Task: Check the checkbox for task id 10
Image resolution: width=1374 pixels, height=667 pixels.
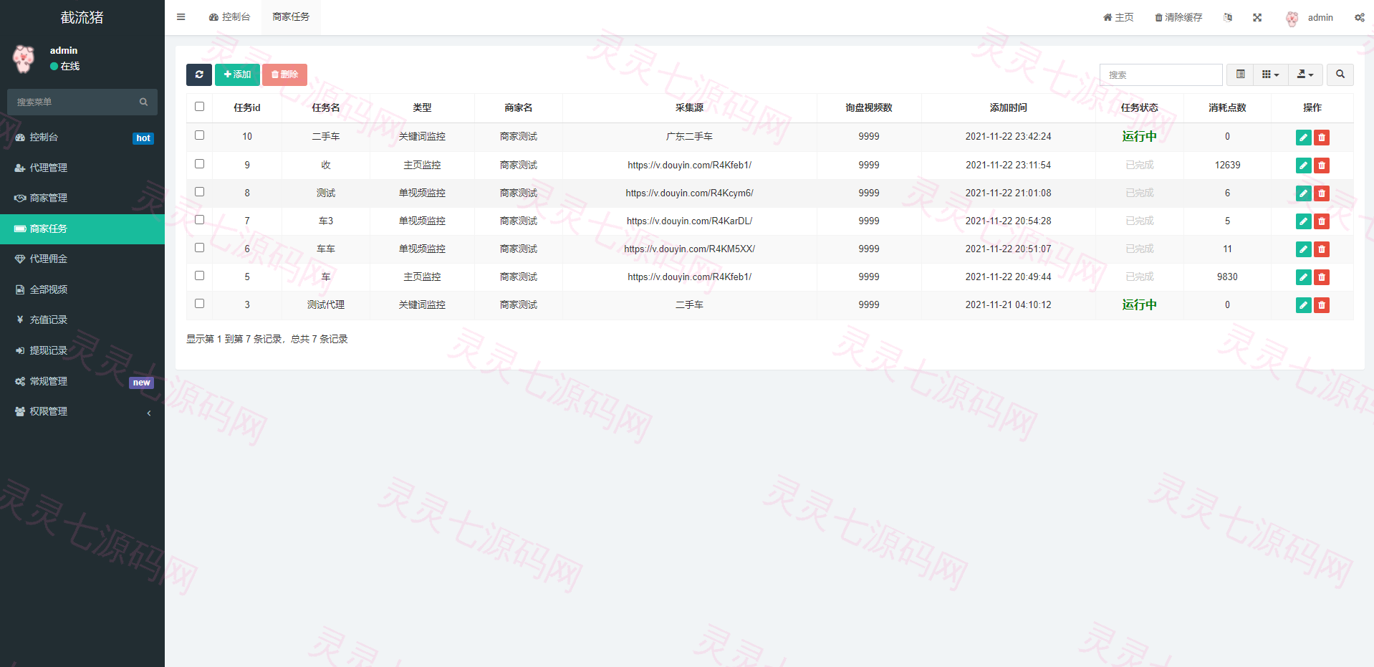Action: (x=199, y=135)
